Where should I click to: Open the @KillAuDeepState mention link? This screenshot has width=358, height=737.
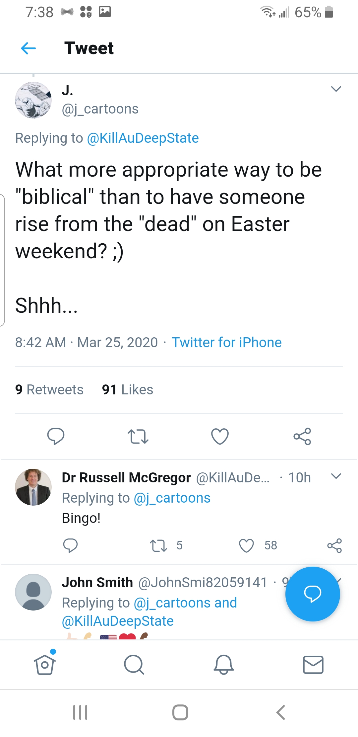143,138
